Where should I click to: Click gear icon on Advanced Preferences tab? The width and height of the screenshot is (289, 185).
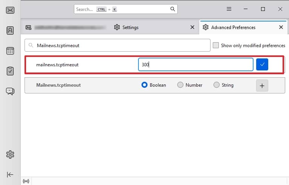pyautogui.click(x=206, y=27)
